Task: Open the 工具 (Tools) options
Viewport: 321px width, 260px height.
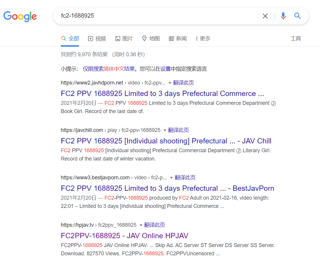Action: (x=296, y=38)
